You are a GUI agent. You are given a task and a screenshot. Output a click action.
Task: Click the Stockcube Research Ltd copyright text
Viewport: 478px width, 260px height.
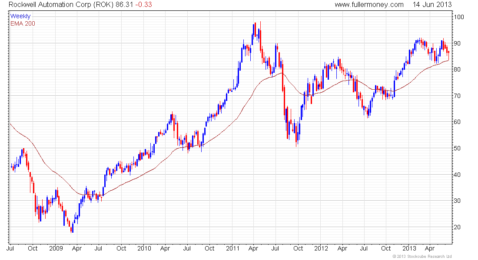[422, 257]
